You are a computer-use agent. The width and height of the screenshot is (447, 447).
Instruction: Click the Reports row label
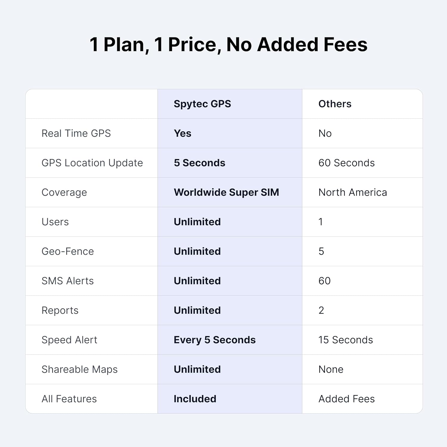(60, 310)
